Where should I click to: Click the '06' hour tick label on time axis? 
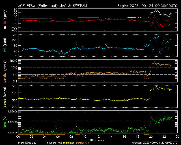coord(58,137)
